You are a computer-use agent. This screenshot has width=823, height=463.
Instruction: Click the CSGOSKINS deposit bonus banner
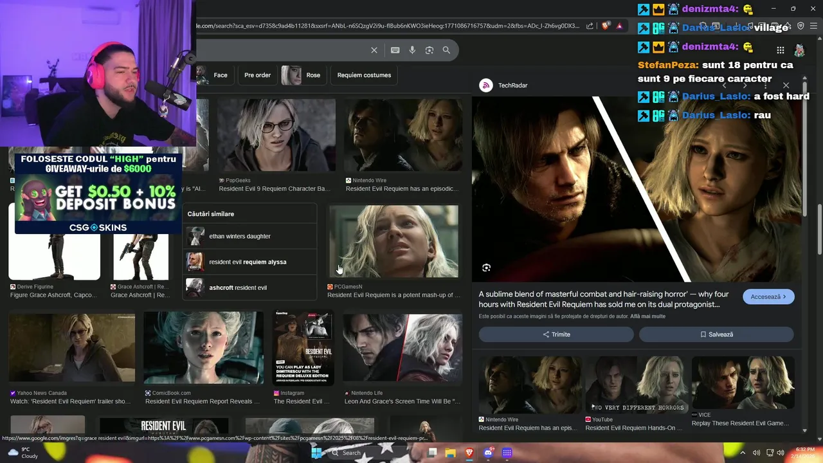pyautogui.click(x=98, y=193)
